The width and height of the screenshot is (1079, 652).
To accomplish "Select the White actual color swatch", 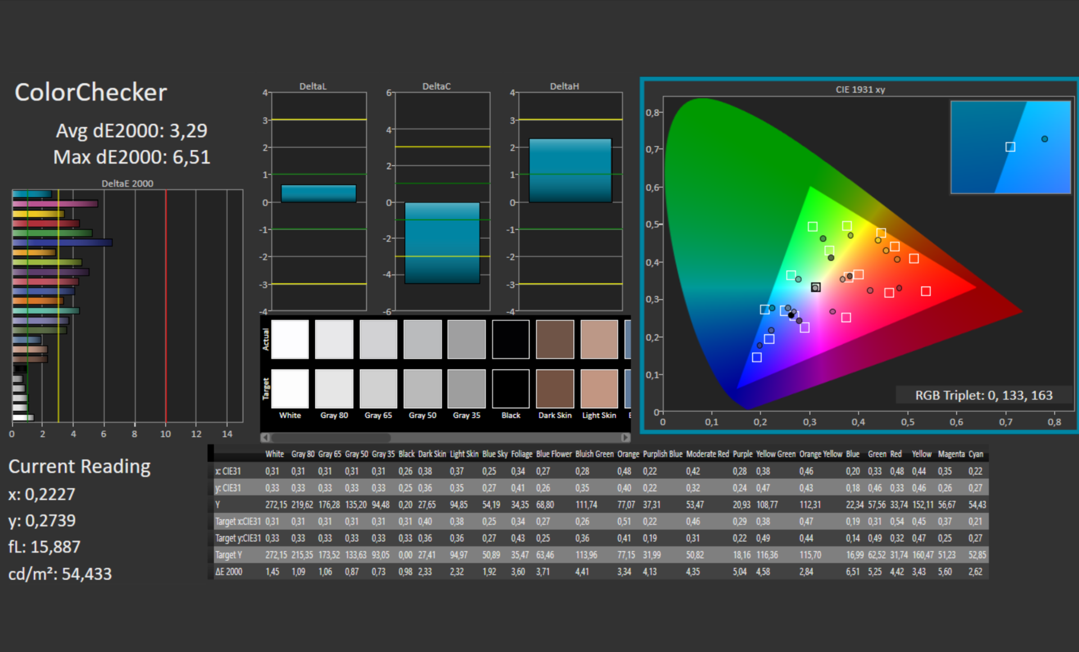I will 290,339.
